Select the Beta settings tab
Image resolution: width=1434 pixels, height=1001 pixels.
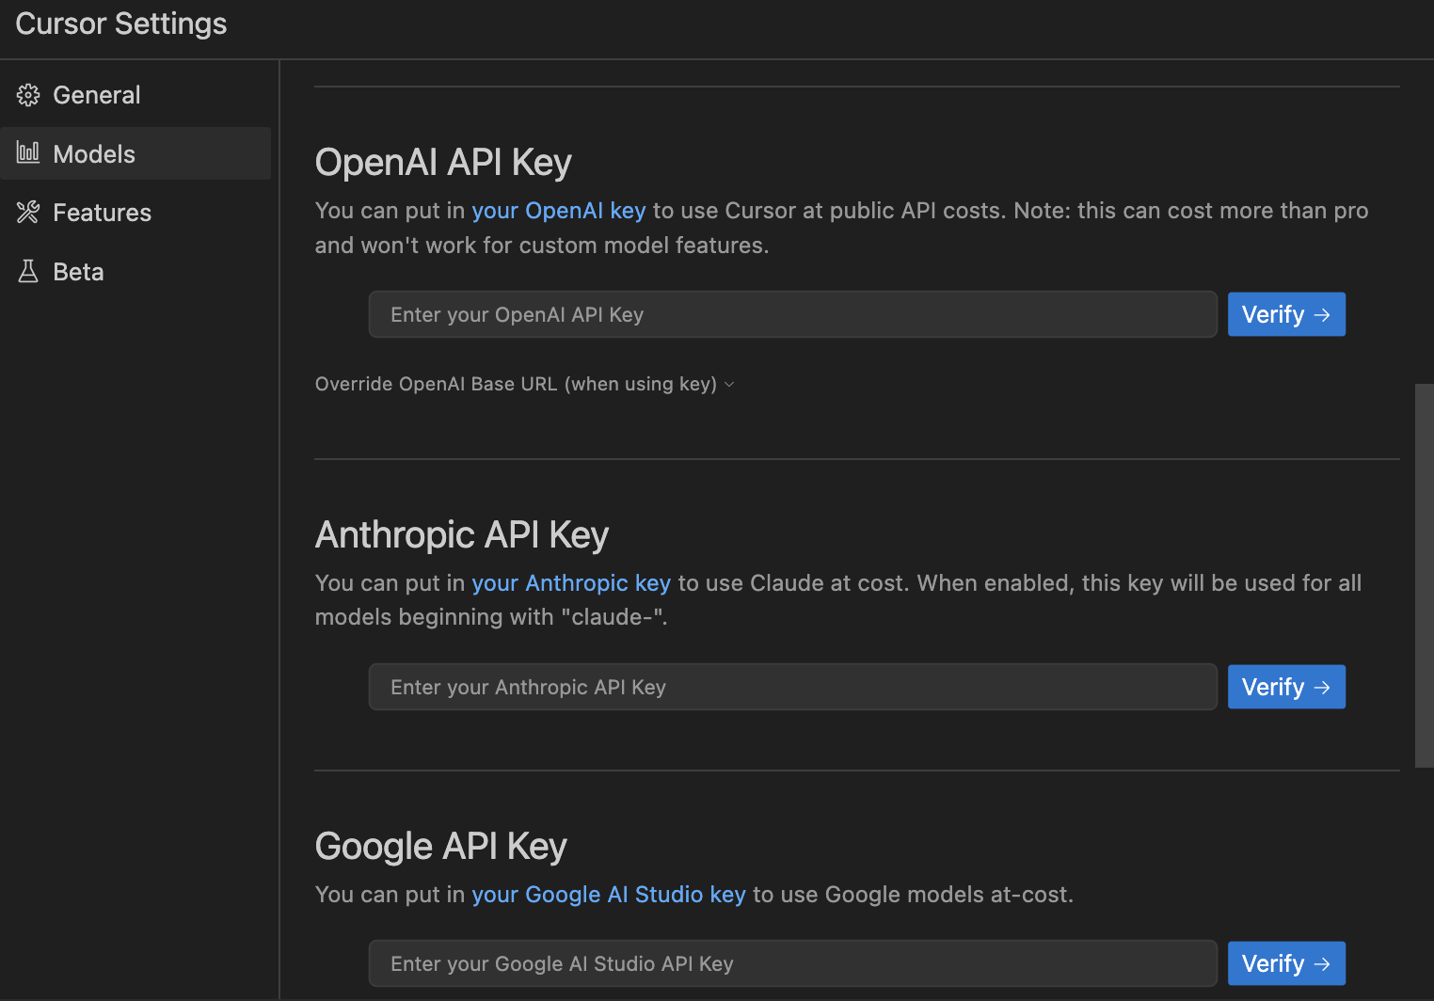click(x=135, y=272)
